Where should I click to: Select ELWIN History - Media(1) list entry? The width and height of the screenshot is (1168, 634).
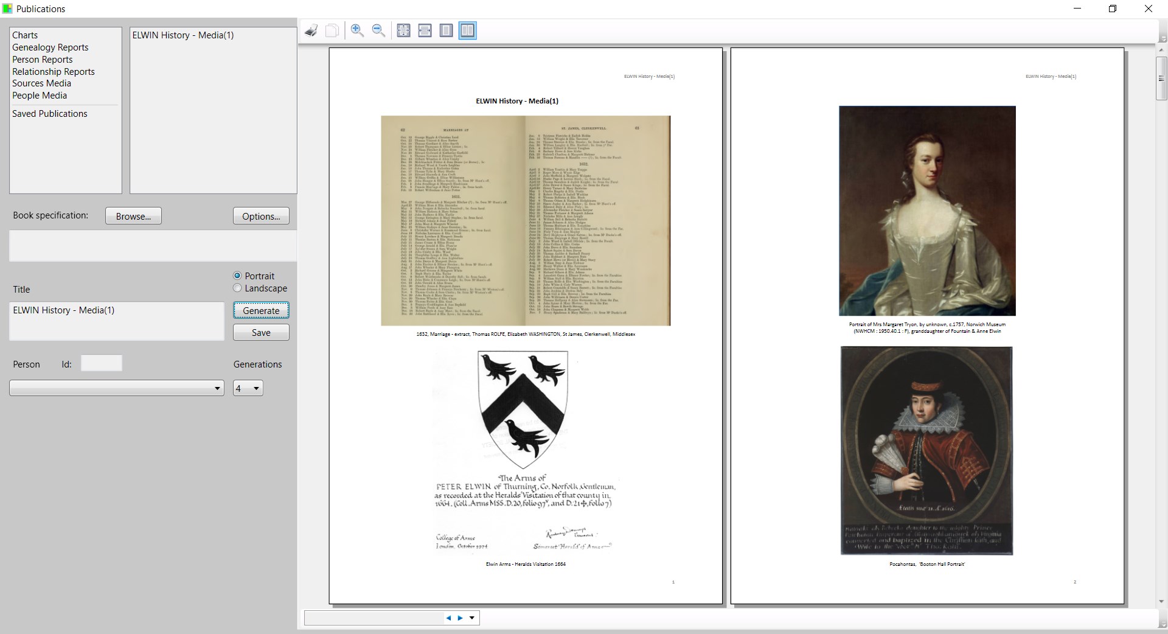[x=183, y=35]
